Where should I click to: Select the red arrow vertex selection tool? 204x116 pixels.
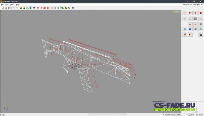(190, 13)
